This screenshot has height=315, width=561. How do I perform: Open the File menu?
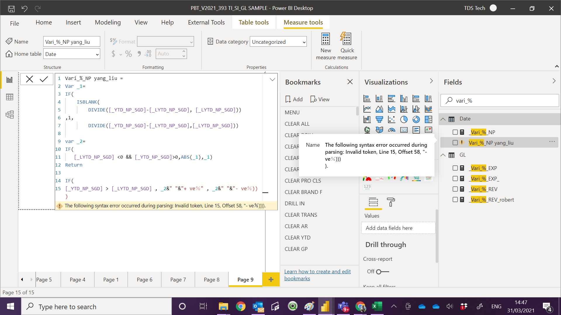(14, 23)
